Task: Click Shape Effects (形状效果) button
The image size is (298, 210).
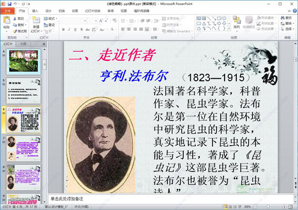Action: click(266, 29)
